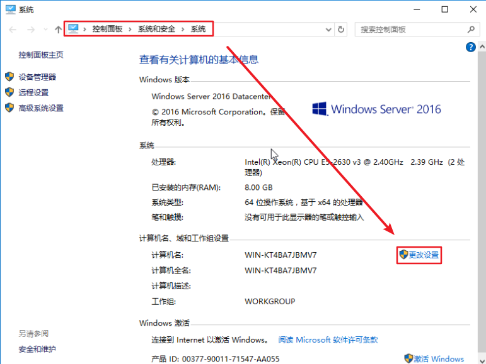
Task: Click the 8.00 GB RAM value
Action: [258, 187]
